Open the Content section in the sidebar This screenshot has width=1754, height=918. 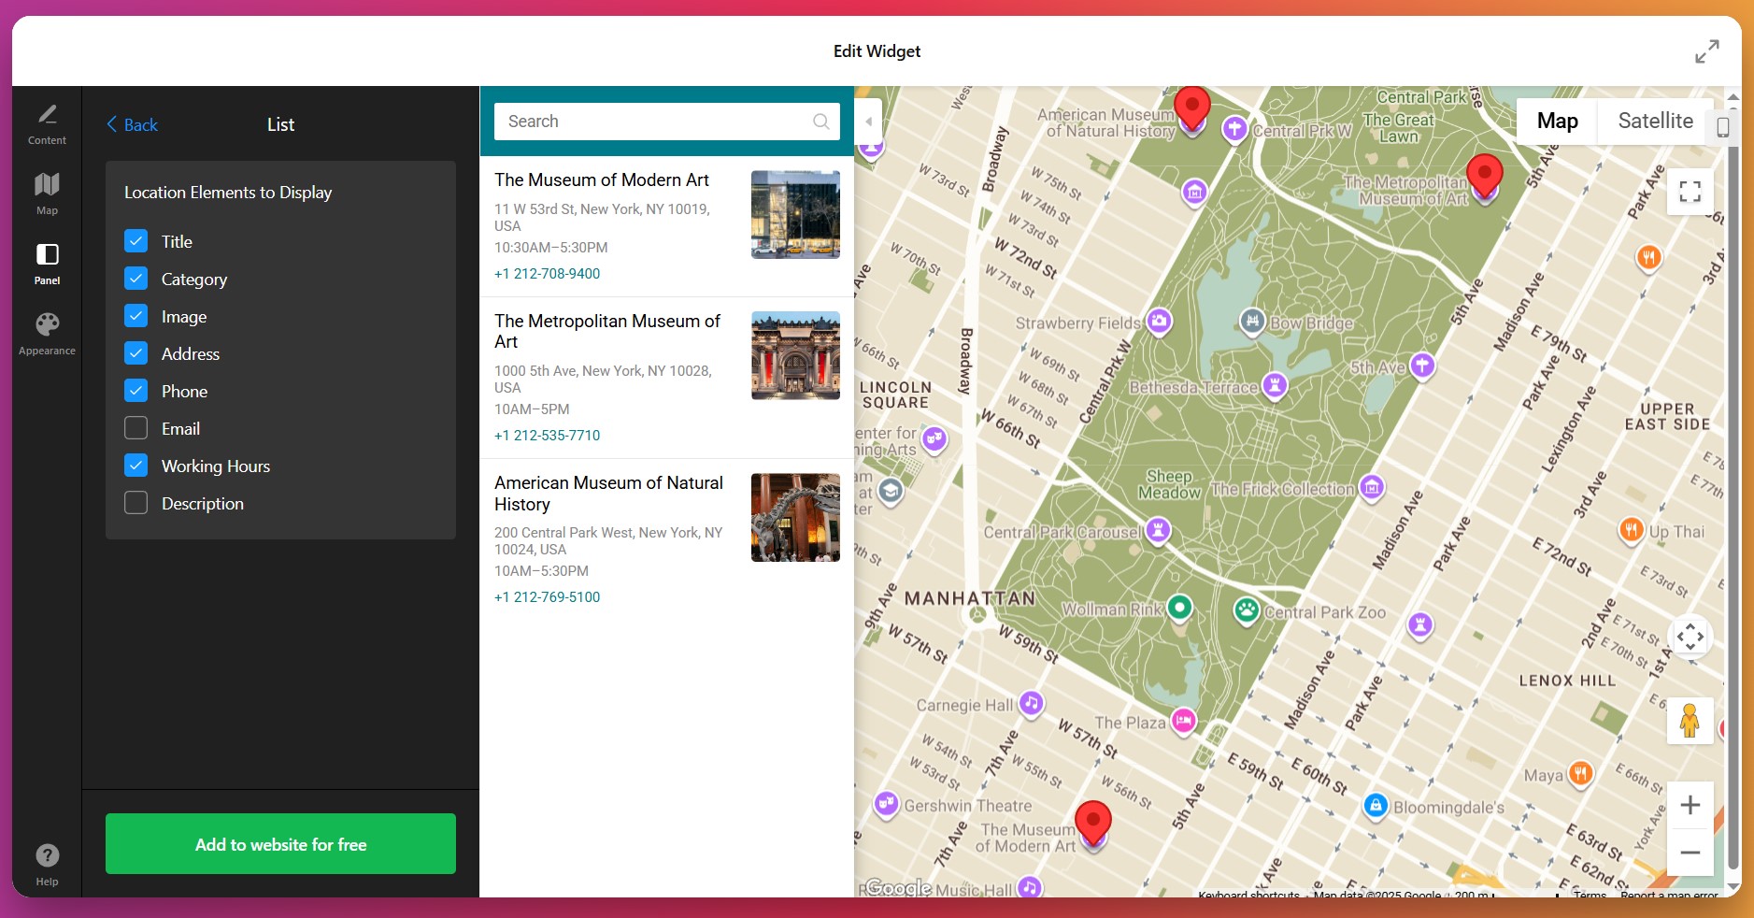click(47, 122)
